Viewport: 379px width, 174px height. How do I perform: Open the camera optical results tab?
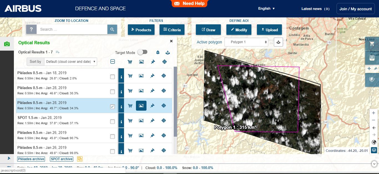[7, 44]
